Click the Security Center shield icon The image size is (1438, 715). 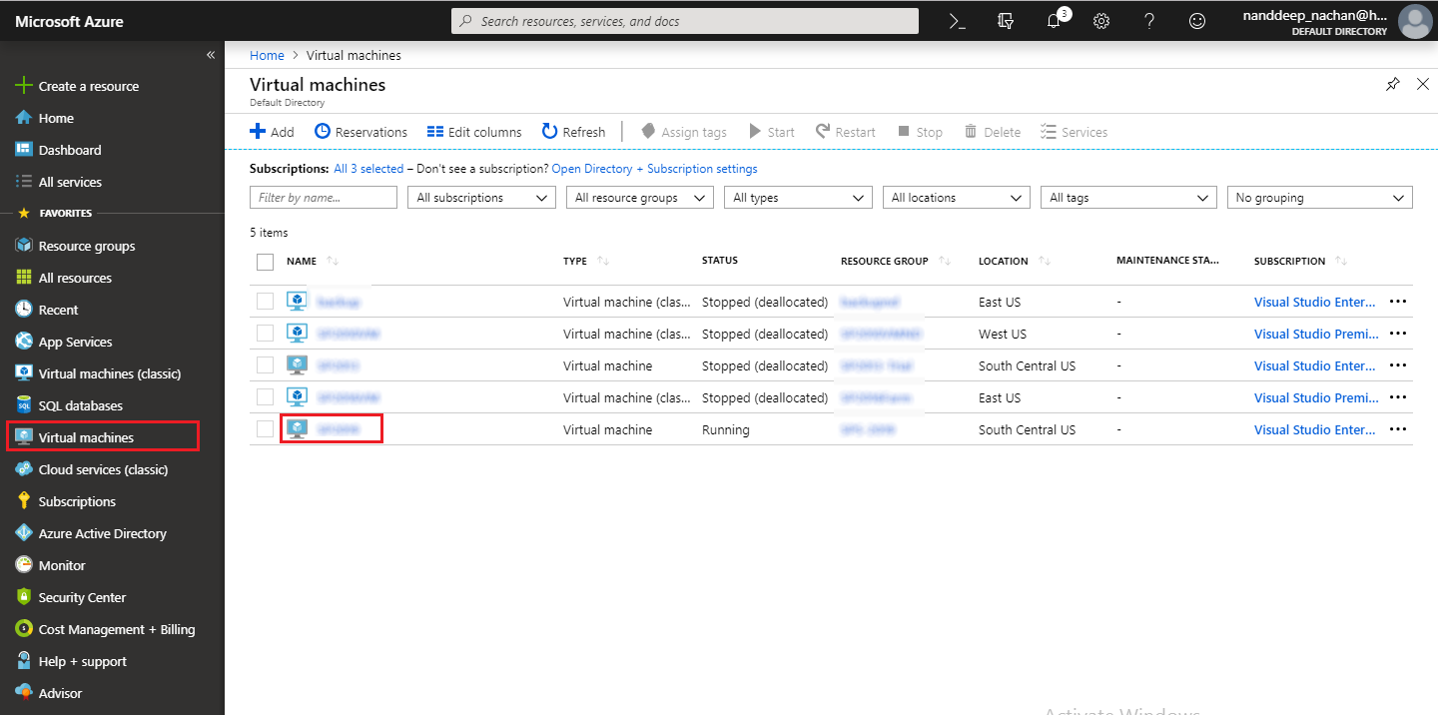(x=24, y=597)
